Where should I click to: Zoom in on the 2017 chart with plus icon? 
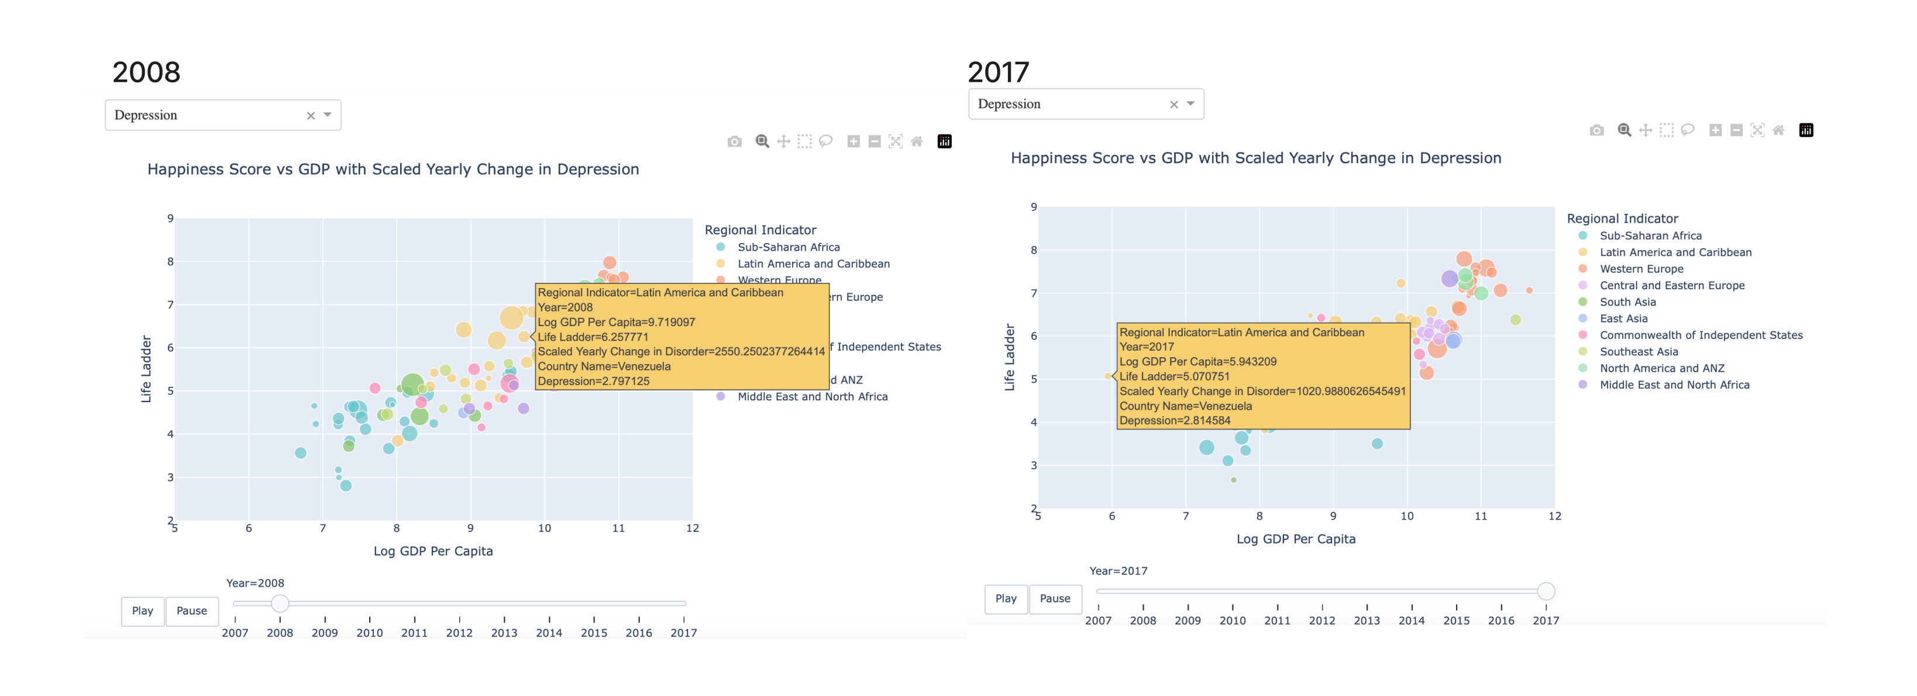coord(1715,130)
